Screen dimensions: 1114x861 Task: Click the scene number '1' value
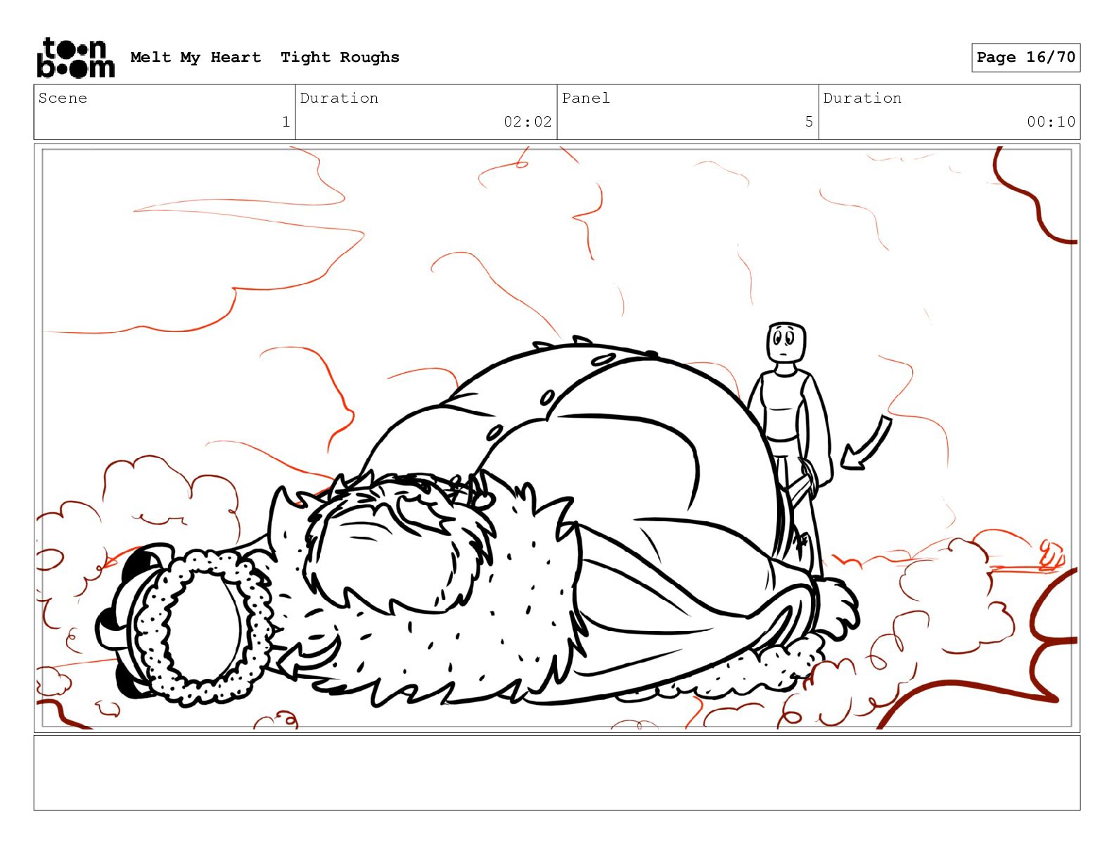pyautogui.click(x=286, y=122)
